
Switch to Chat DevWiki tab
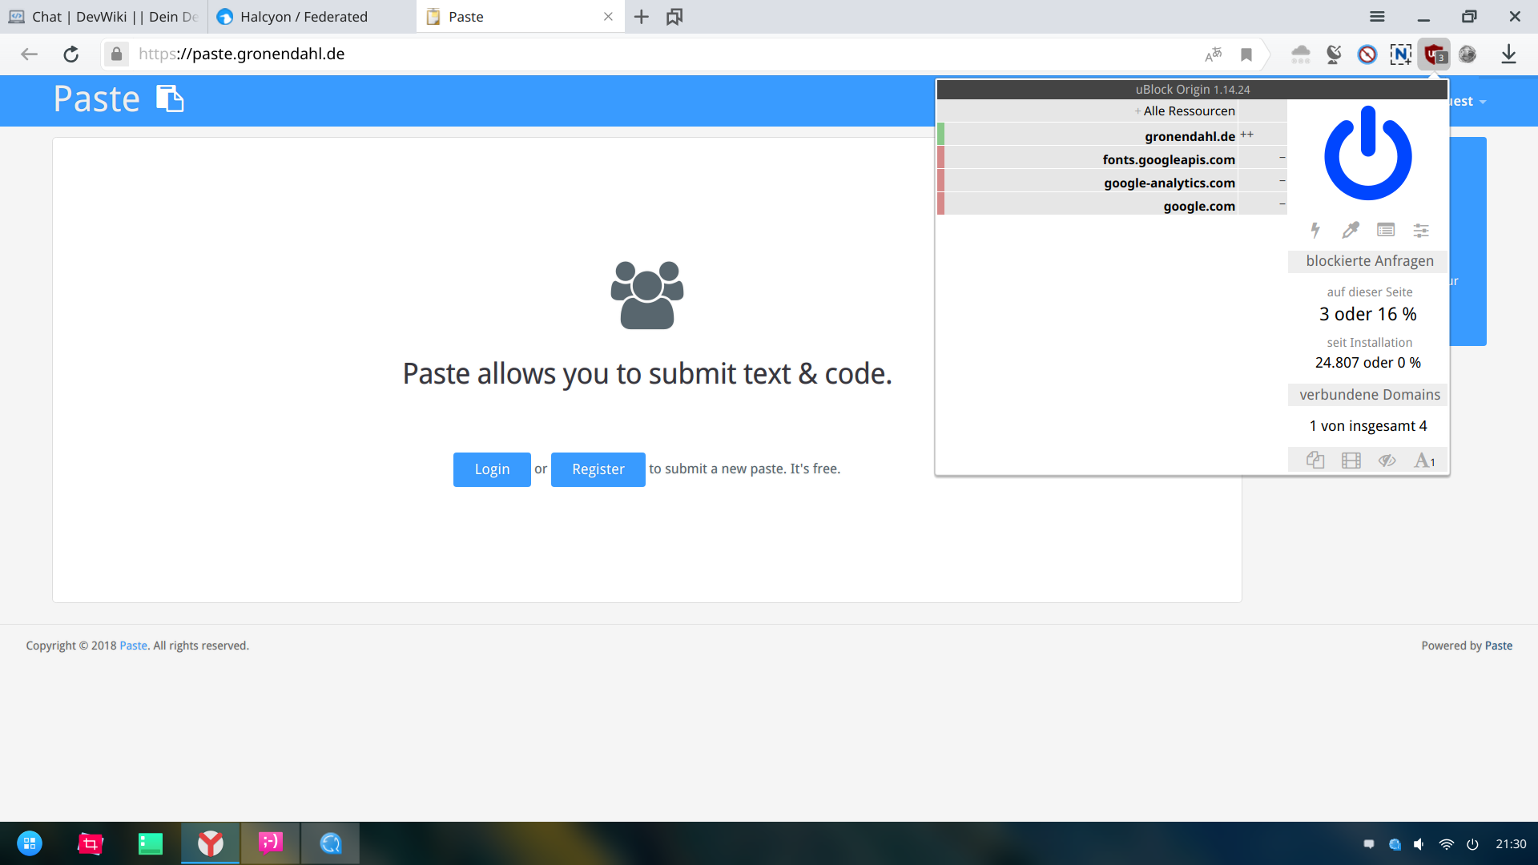click(x=104, y=17)
